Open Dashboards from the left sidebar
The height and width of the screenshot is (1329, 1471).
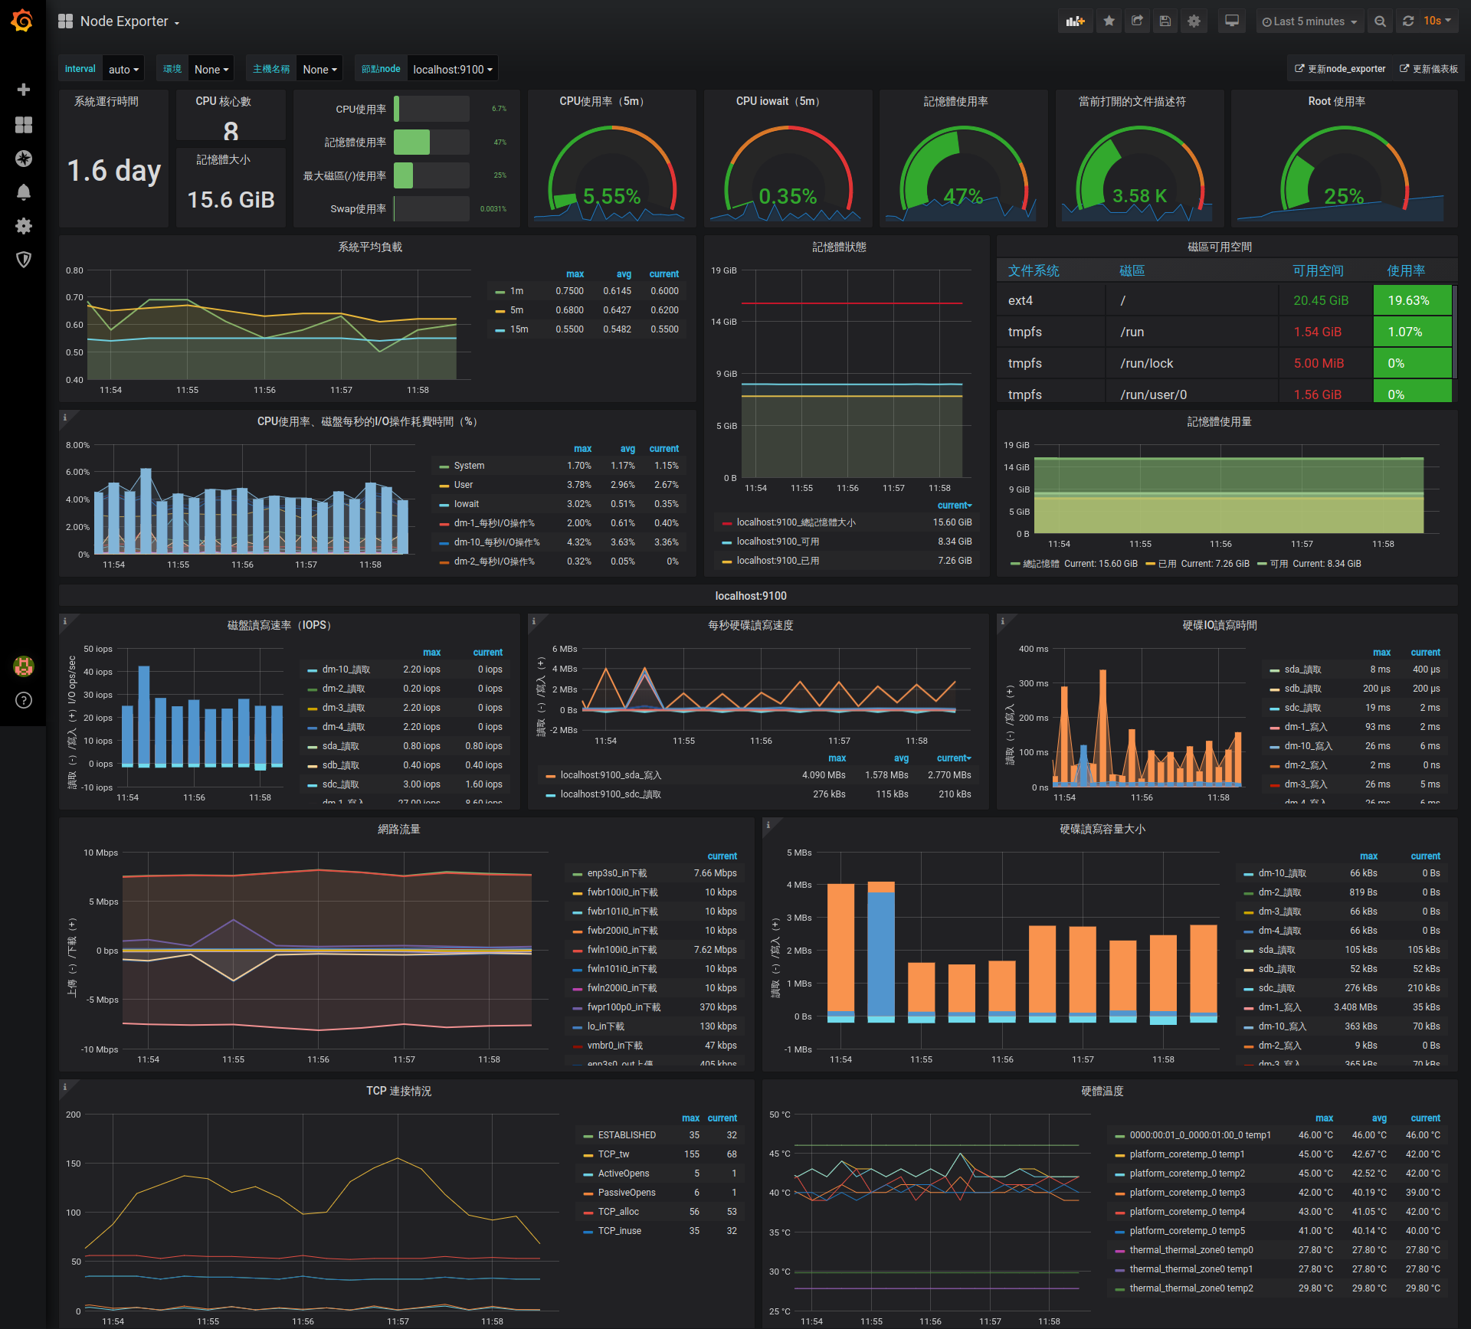pos(24,124)
